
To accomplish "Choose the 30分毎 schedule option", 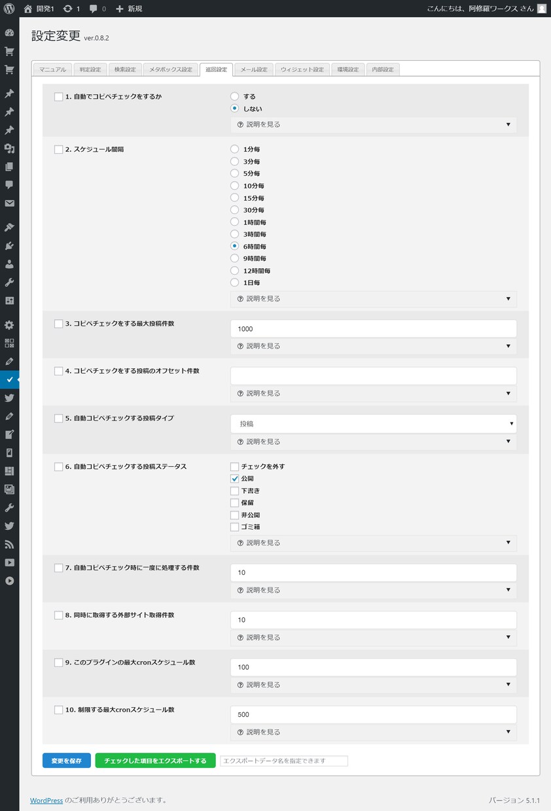I will (234, 210).
